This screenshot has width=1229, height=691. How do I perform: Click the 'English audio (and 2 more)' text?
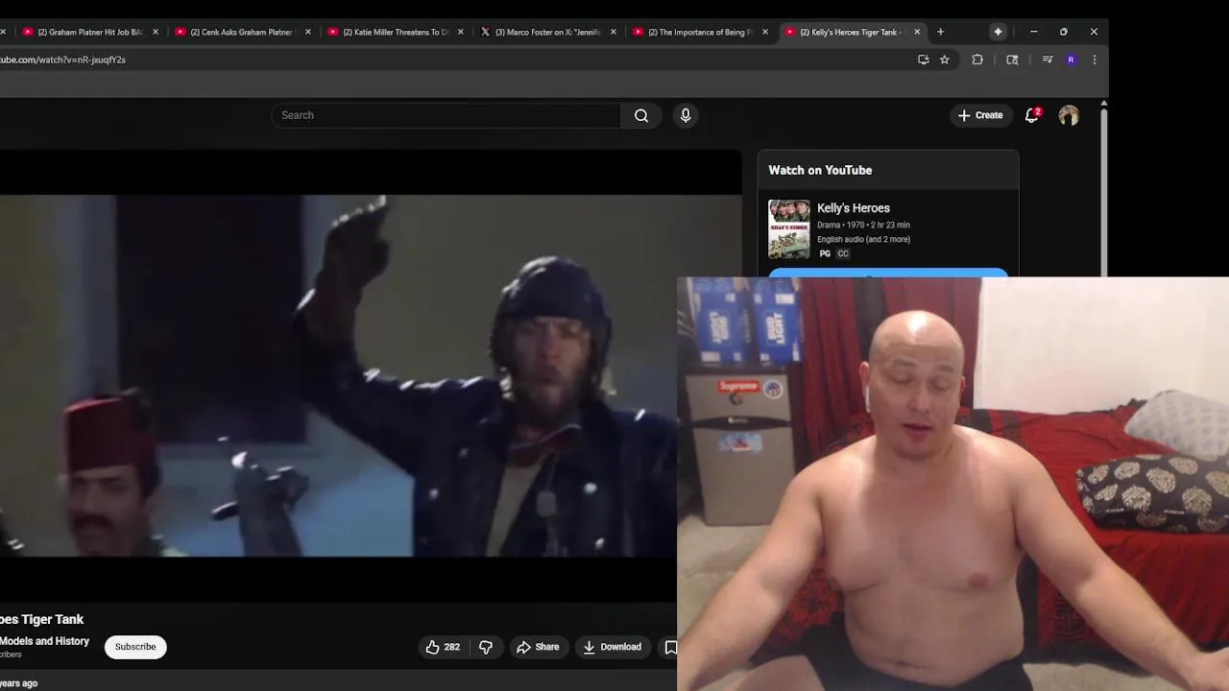[863, 239]
